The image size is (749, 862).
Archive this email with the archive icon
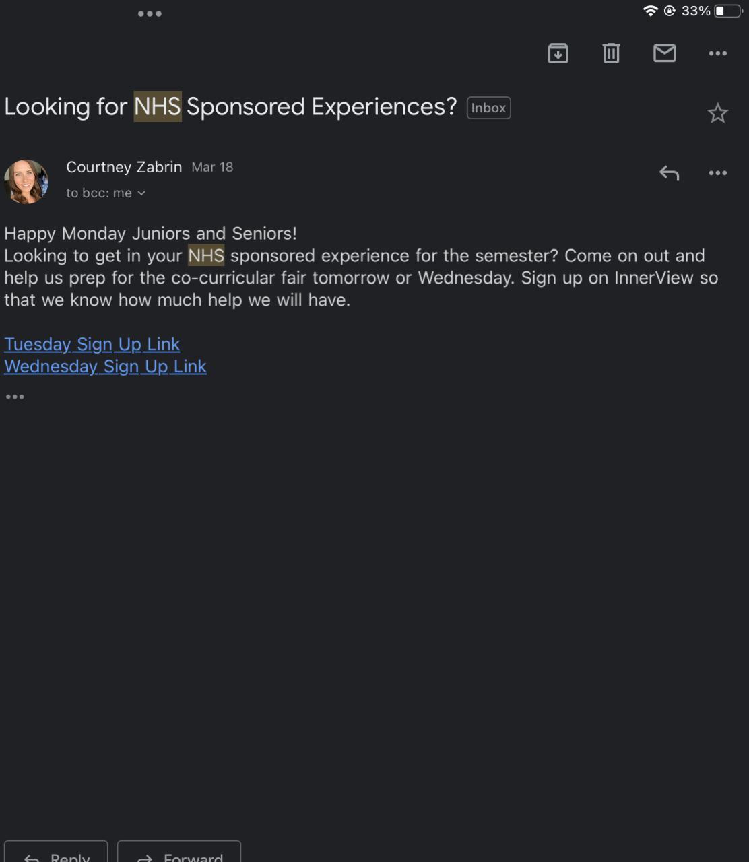click(x=558, y=53)
